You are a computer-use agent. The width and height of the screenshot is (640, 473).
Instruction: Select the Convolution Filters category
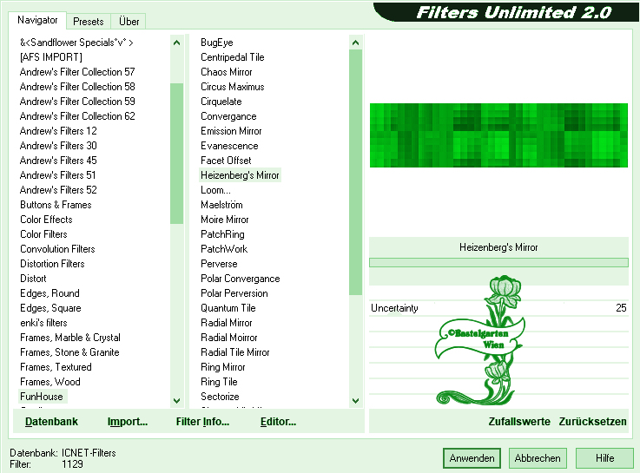57,249
